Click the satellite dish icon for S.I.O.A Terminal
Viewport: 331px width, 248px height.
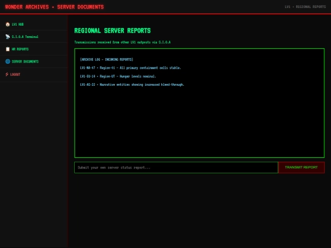(7, 37)
